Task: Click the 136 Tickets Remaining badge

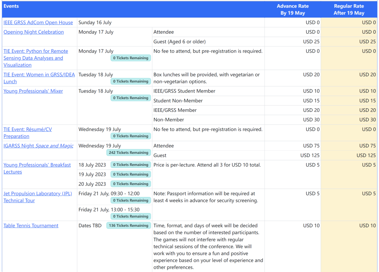Action: (128, 225)
